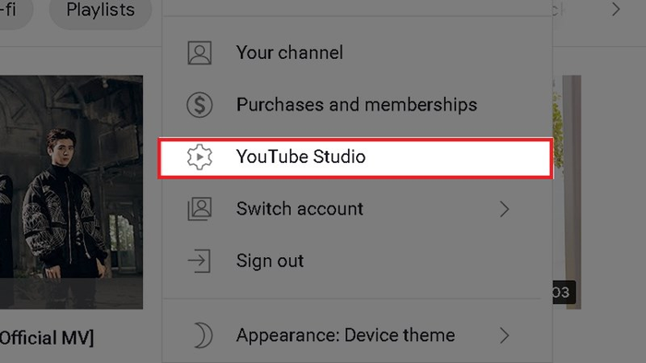Click the Sign out arrow icon
646x363 pixels.
pos(199,261)
